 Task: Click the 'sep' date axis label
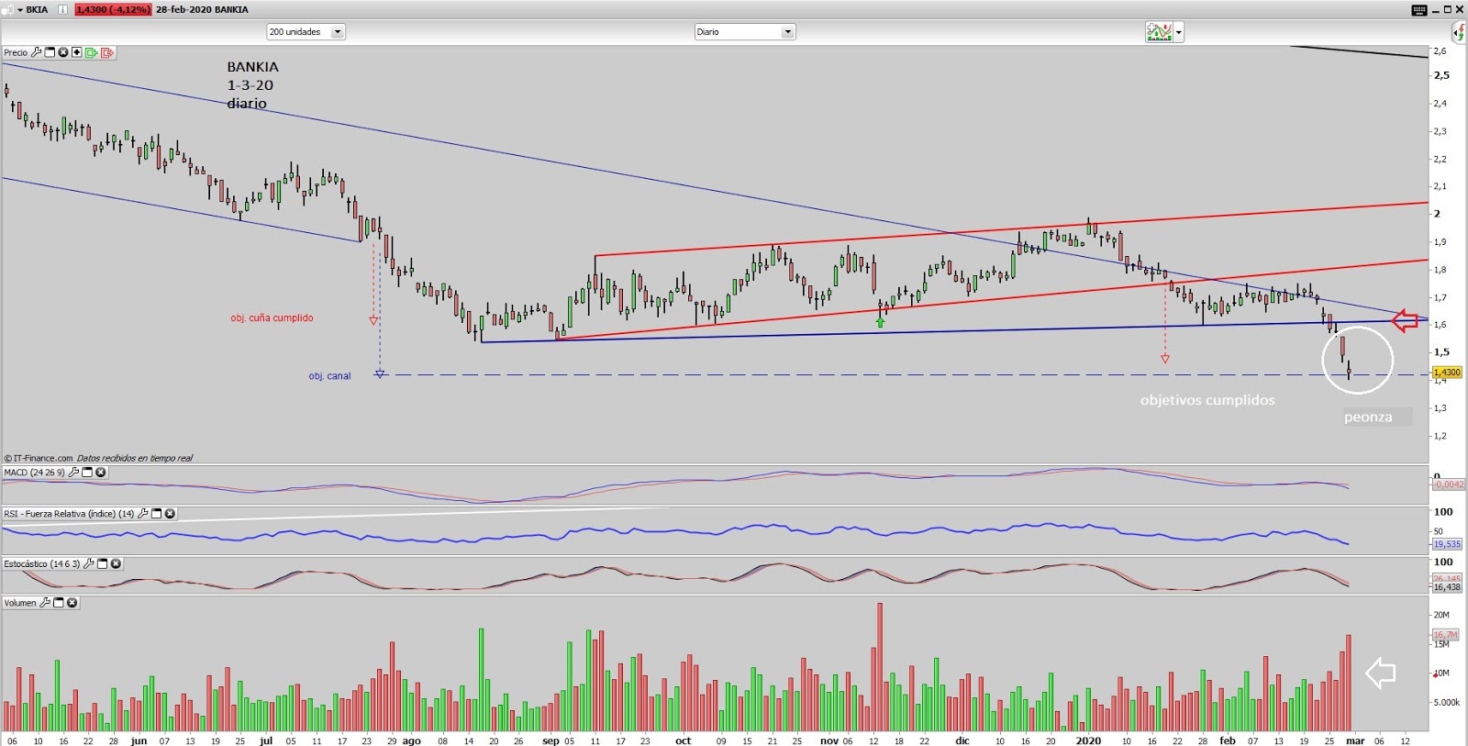pos(550,740)
